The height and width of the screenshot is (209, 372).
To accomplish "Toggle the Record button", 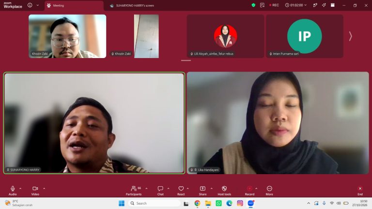I will click(249, 191).
